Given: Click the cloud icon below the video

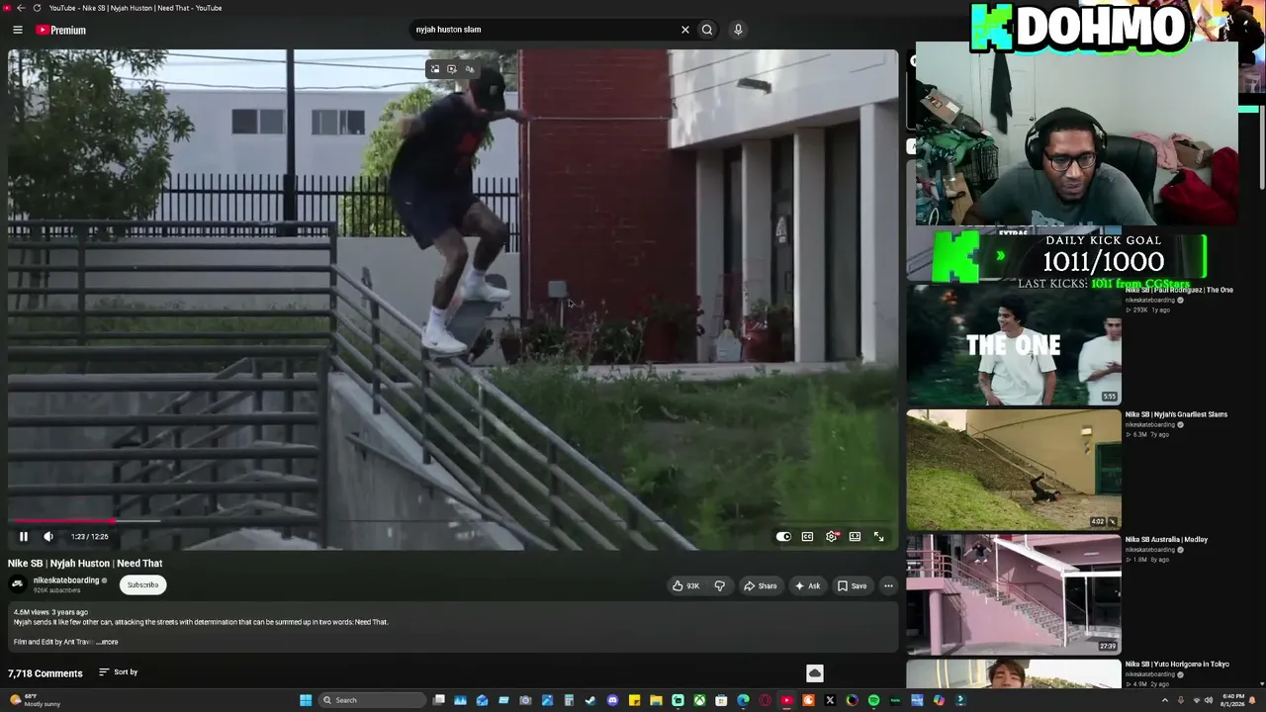Looking at the screenshot, I should tap(815, 673).
